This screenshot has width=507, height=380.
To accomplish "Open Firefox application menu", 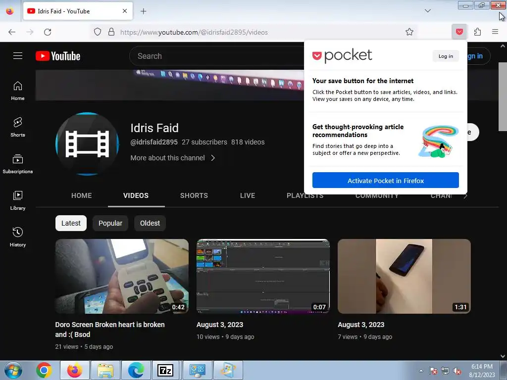I will pyautogui.click(x=495, y=32).
